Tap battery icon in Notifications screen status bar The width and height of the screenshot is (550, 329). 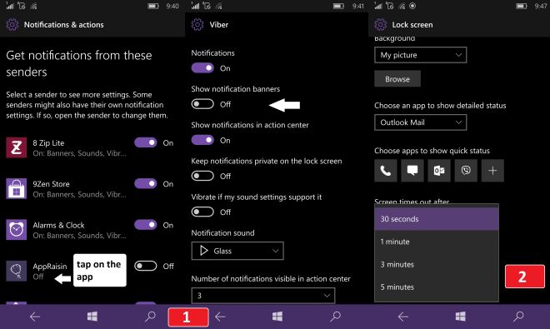(x=153, y=6)
